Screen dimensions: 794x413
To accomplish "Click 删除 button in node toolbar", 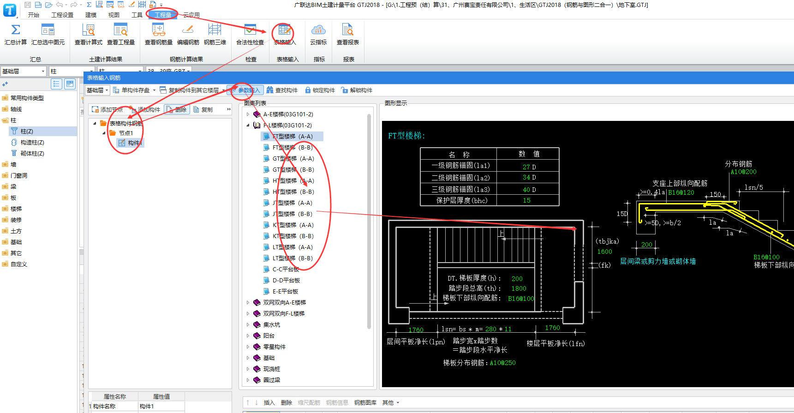I will tap(177, 109).
